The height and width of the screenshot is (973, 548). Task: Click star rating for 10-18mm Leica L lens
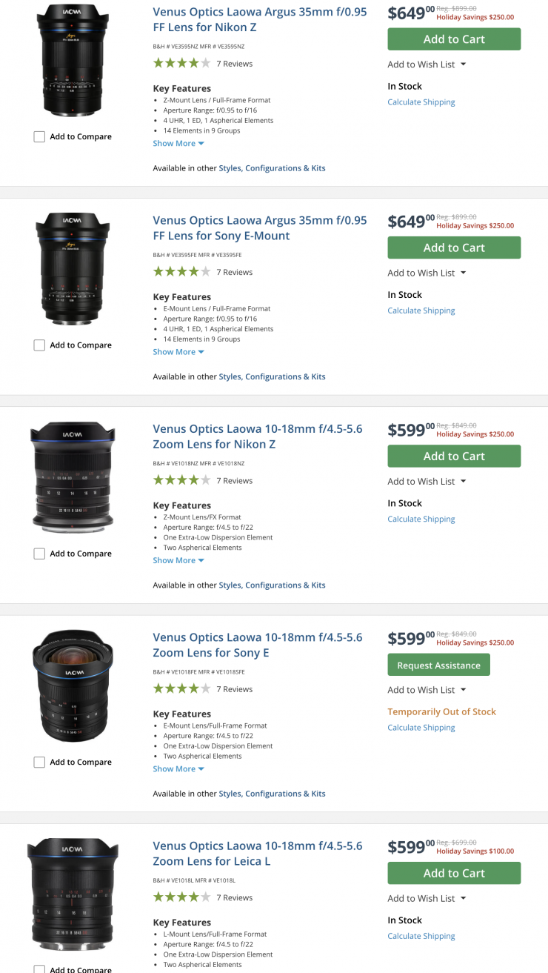point(181,897)
